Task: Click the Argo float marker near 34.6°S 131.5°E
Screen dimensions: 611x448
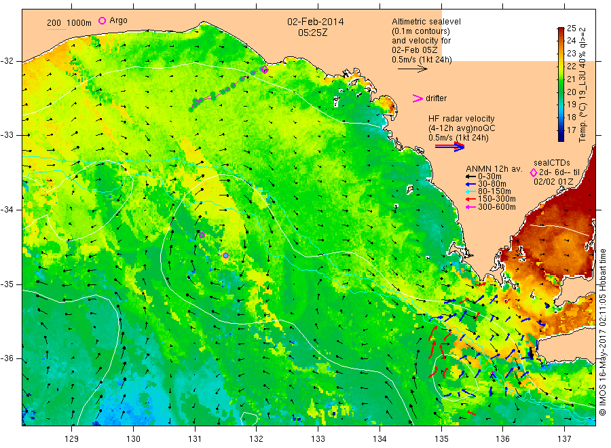Action: point(225,255)
